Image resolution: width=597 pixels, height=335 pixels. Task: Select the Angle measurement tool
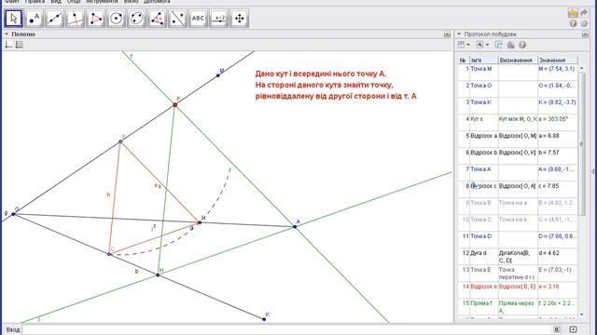[x=158, y=19]
